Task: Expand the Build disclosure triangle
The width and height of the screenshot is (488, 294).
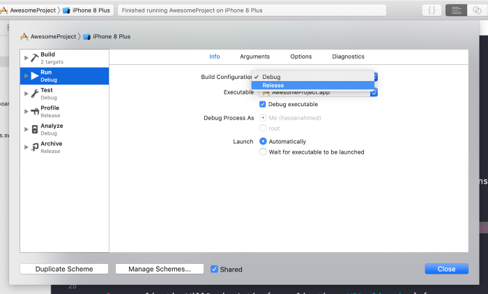Action: tap(26, 58)
